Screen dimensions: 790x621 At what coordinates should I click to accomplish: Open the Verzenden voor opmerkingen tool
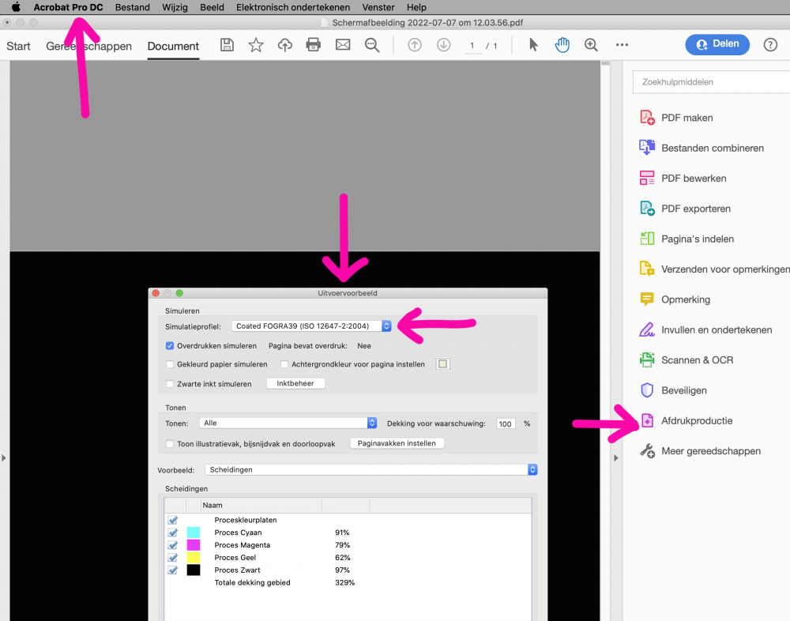[714, 269]
